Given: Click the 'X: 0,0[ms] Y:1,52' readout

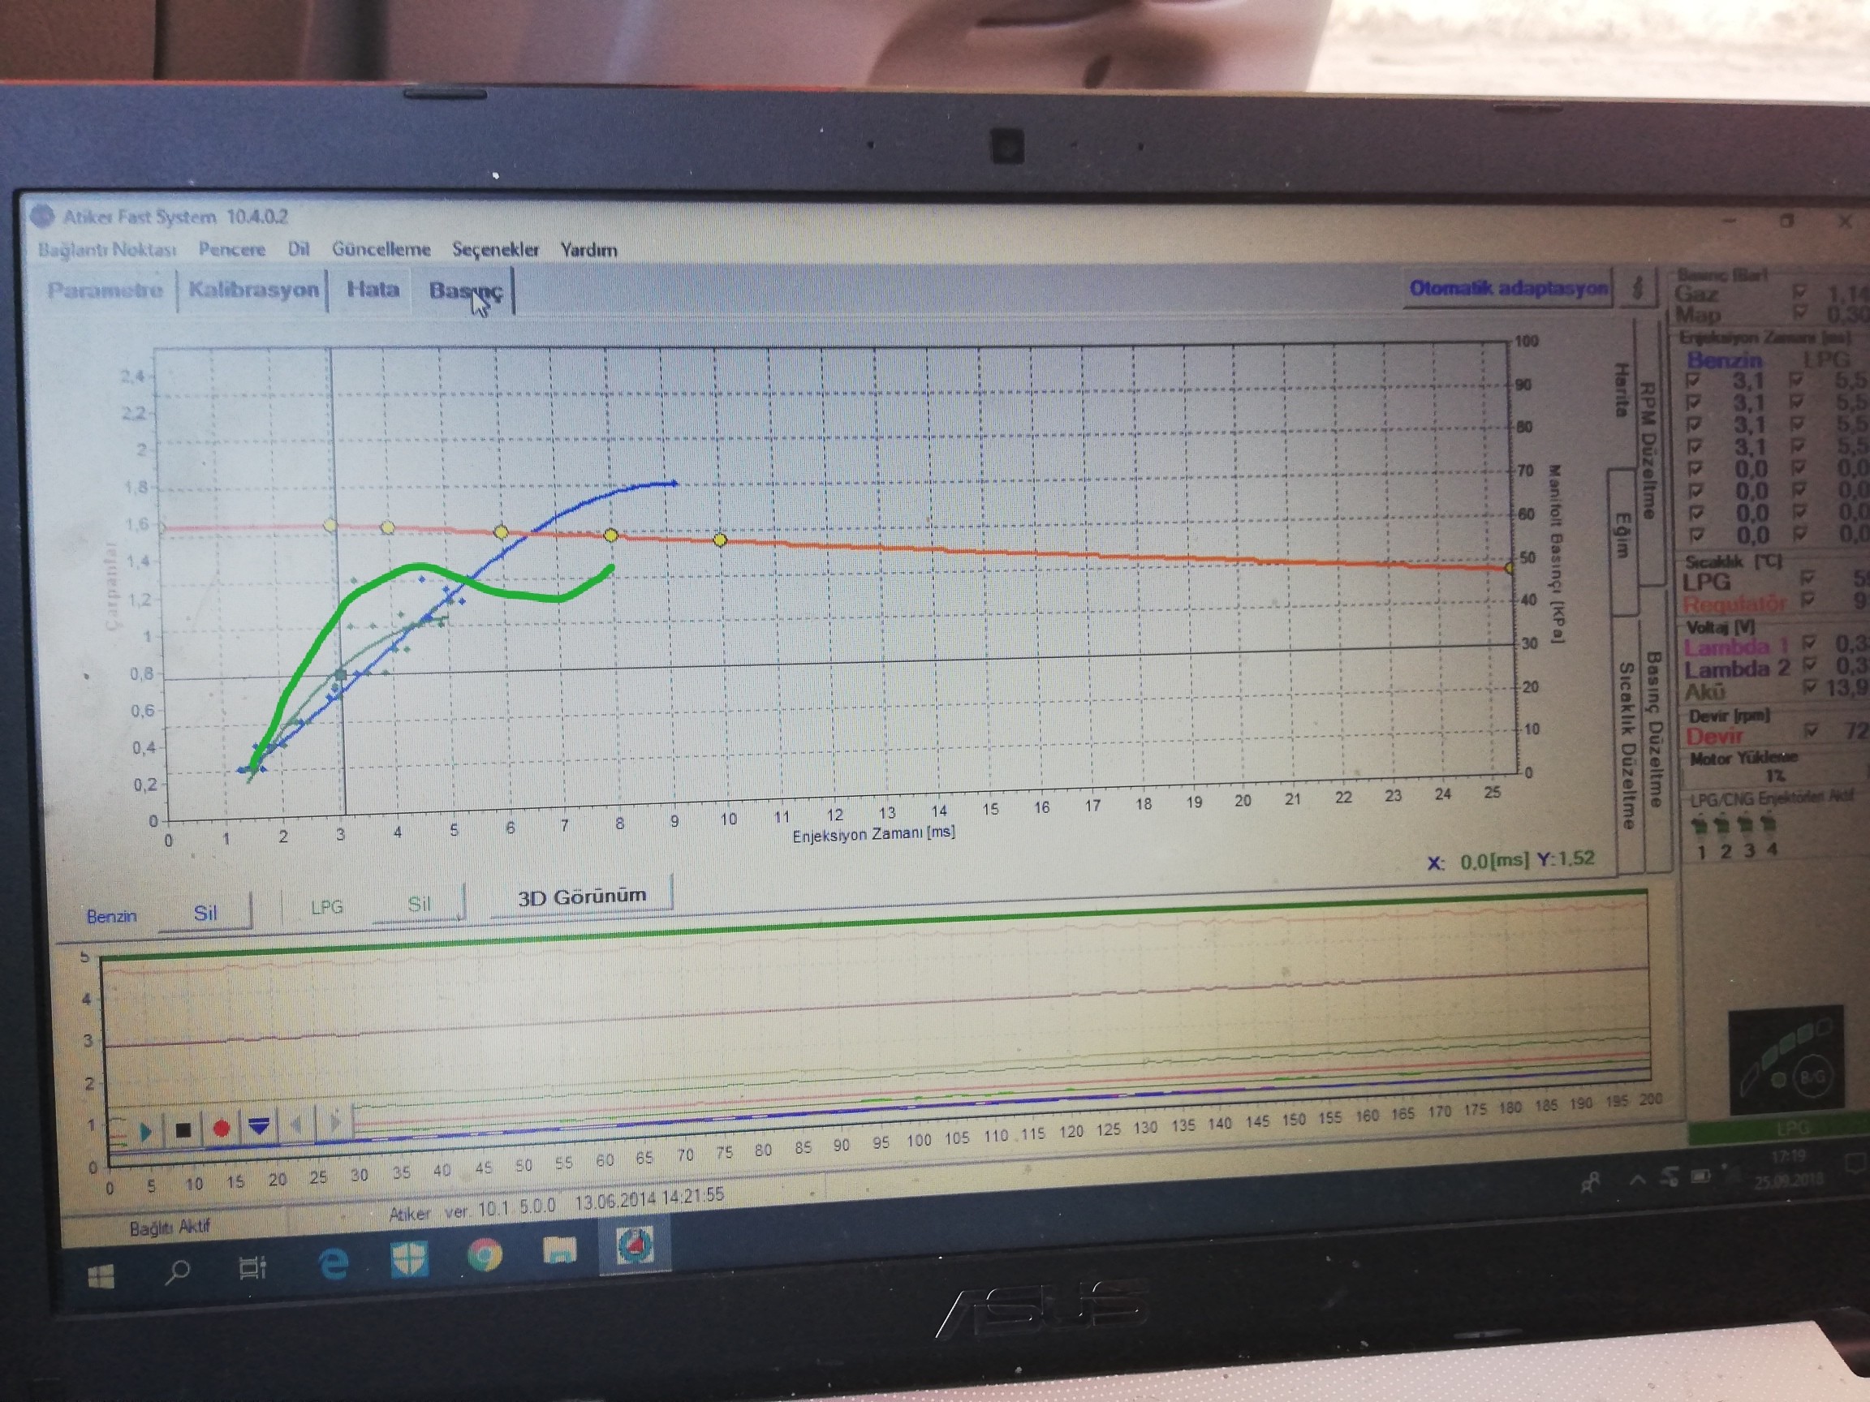Looking at the screenshot, I should tap(1510, 860).
